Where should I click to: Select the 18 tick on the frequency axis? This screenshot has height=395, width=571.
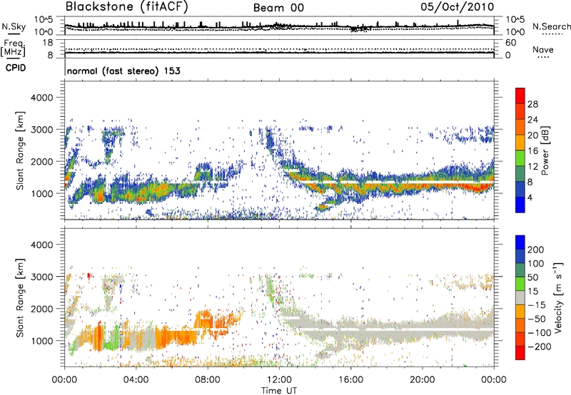[x=48, y=43]
